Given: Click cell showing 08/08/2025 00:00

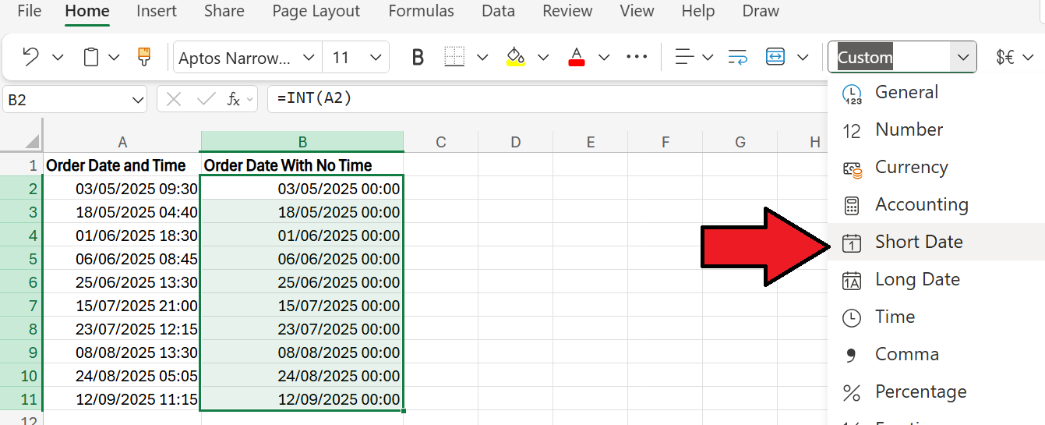Looking at the screenshot, I should [x=302, y=352].
